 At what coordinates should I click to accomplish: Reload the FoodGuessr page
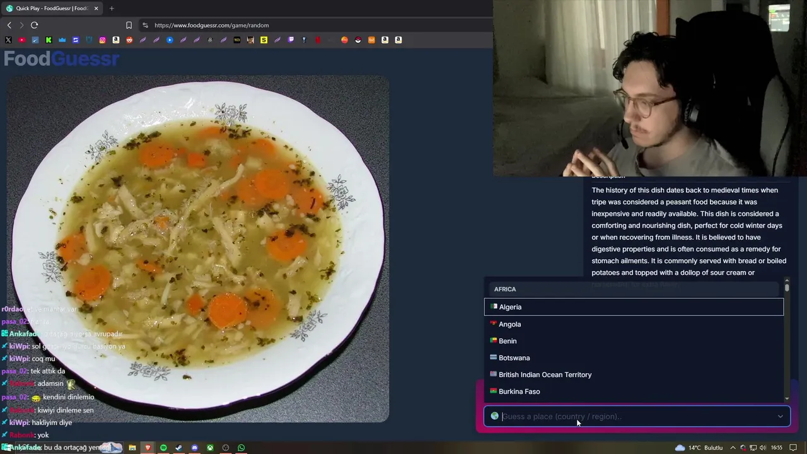34,25
